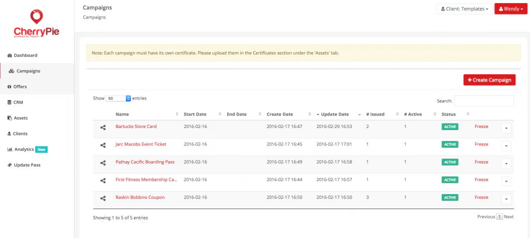This screenshot has width=530, height=238.
Task: Click create date 2016-02-17 16:45
Action: click(285, 144)
